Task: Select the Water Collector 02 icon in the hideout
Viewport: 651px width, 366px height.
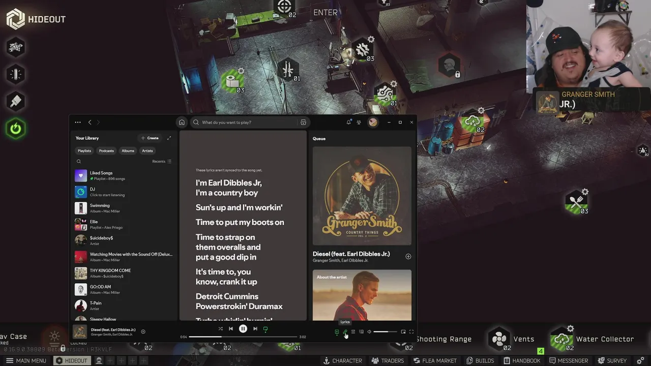Action: 473,121
